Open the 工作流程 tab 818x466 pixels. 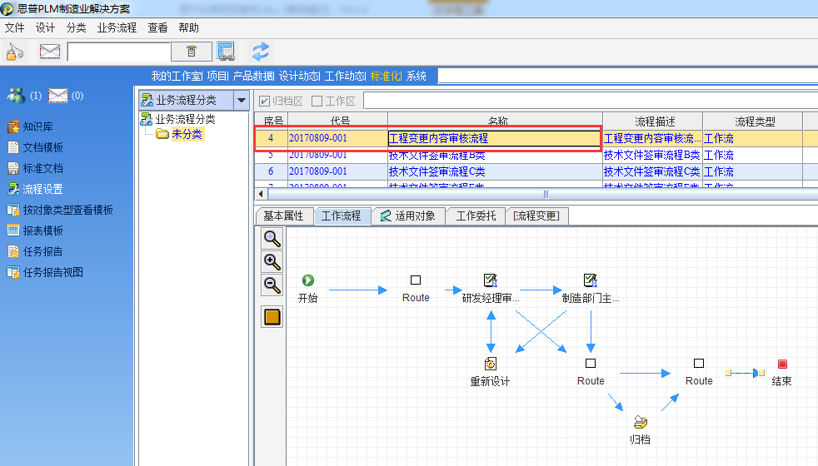(x=342, y=216)
